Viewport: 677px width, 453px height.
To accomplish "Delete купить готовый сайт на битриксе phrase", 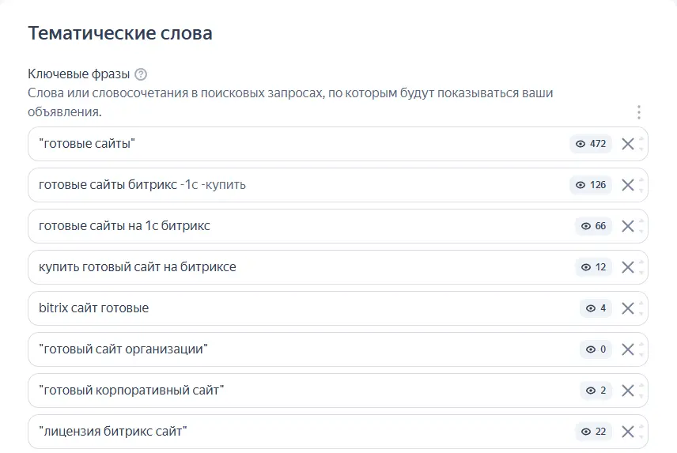I will 628,267.
